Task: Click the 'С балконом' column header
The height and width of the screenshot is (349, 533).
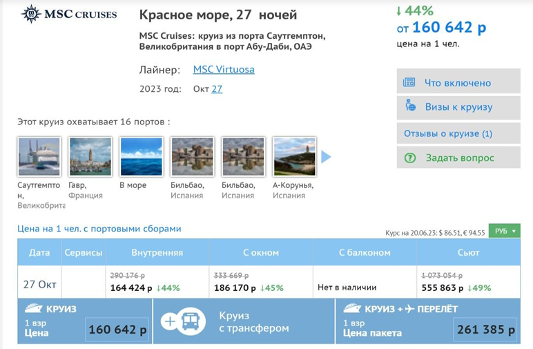Action: [365, 252]
